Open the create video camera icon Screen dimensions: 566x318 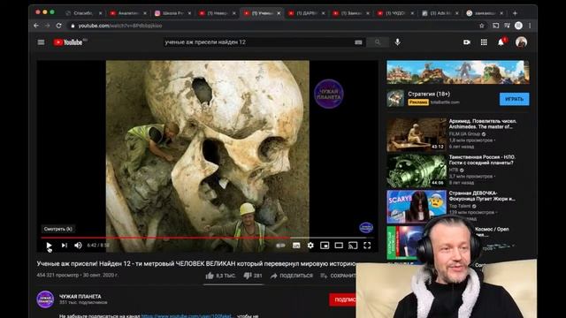point(467,42)
